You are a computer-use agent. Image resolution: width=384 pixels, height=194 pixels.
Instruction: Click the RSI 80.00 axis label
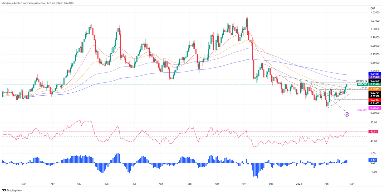374,123
